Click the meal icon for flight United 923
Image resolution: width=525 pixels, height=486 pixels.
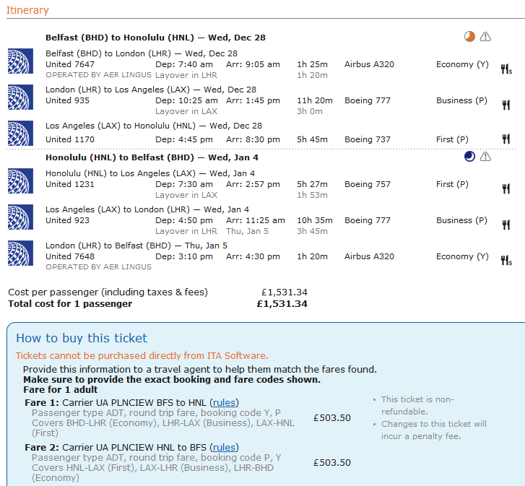(506, 225)
